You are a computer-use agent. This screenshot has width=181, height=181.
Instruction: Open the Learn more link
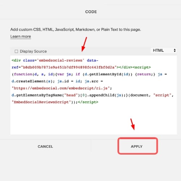[x=21, y=37]
